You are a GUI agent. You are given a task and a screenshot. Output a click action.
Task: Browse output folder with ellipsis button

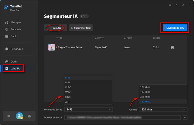pyautogui.click(x=185, y=117)
